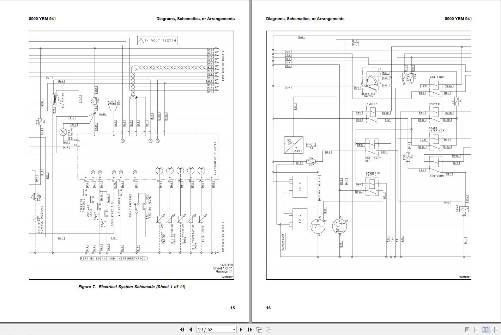Click the FUEL SHUT OFF relay label
The height and width of the screenshot is (335, 501).
373,160
